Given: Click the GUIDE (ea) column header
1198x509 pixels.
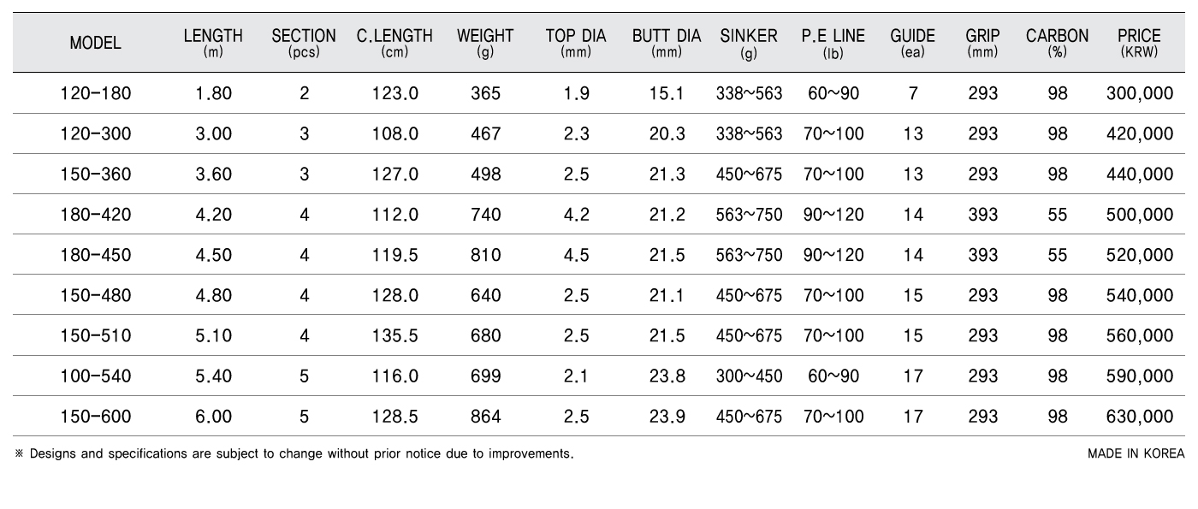Looking at the screenshot, I should [913, 43].
